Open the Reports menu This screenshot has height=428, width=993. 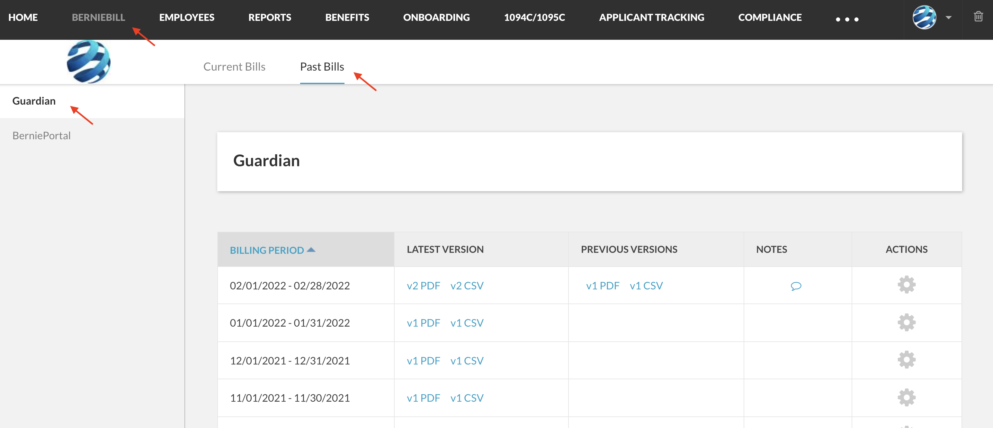point(269,17)
